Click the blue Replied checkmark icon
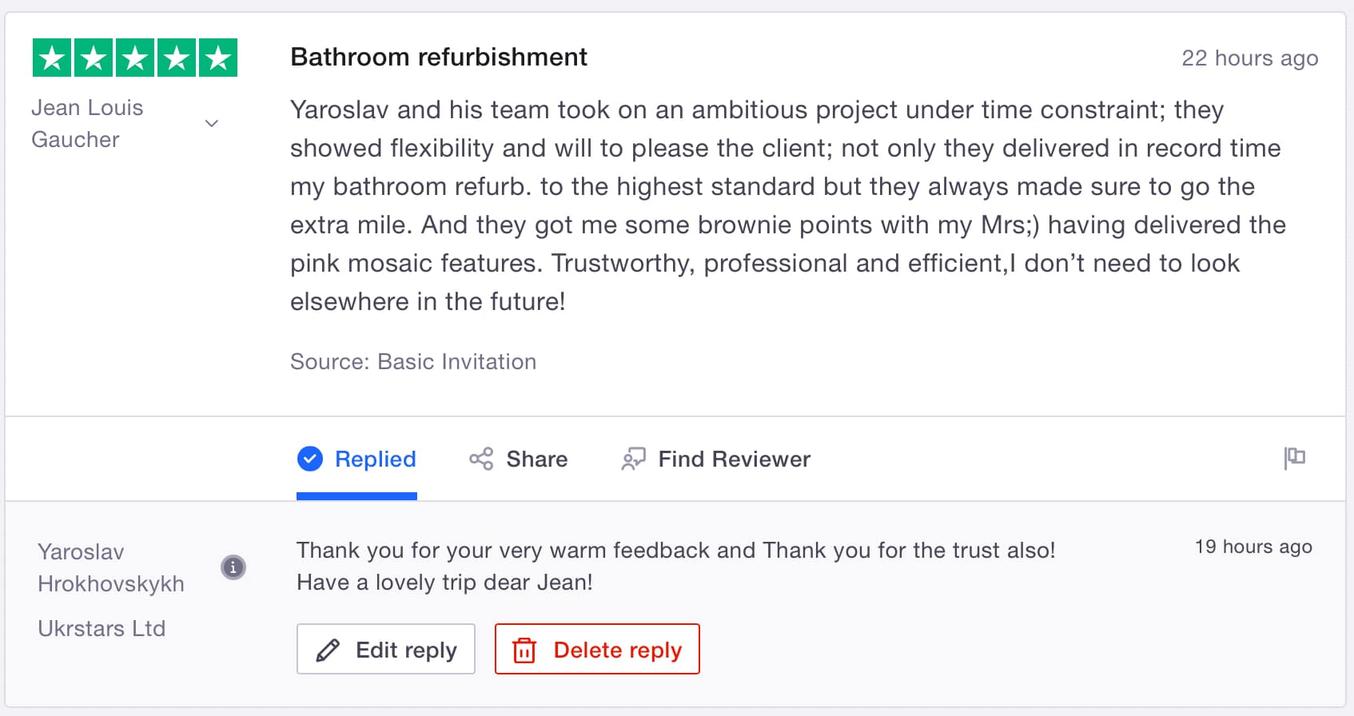 [x=309, y=459]
